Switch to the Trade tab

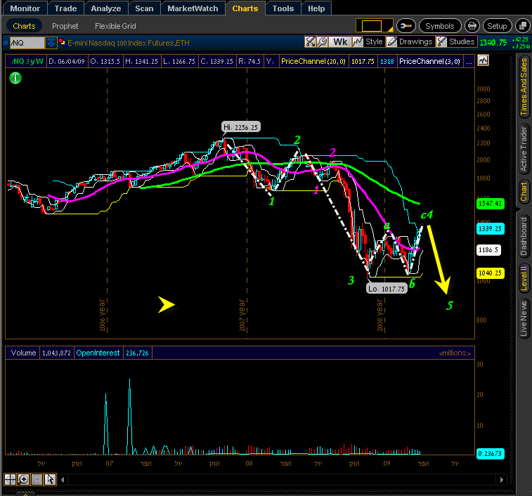point(65,8)
